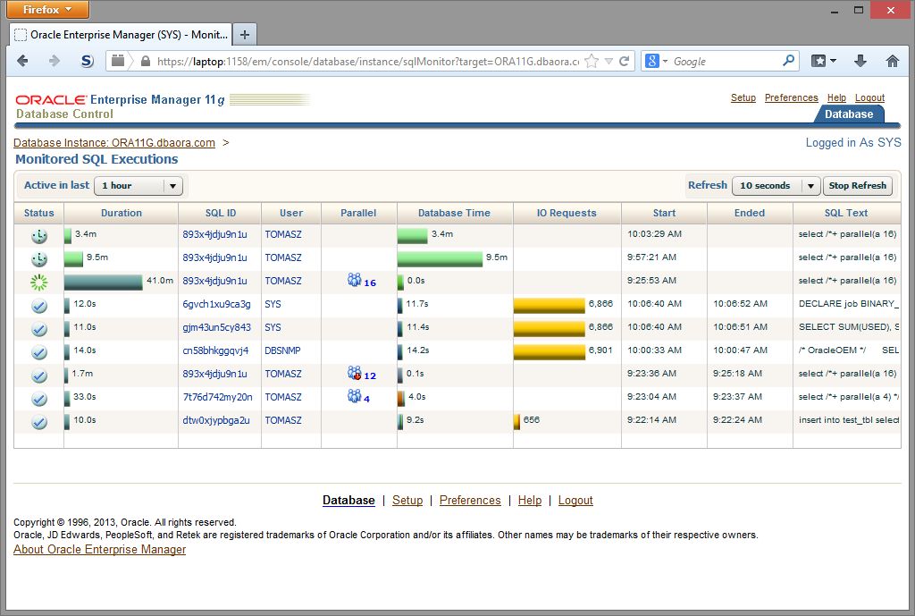This screenshot has height=616, width=915.
Task: Click the done checkmark icon for gjm43un5cy843 row
Action: coord(39,329)
